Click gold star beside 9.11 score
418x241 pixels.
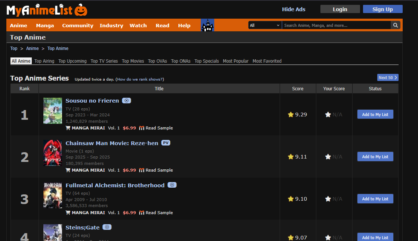[x=291, y=157]
